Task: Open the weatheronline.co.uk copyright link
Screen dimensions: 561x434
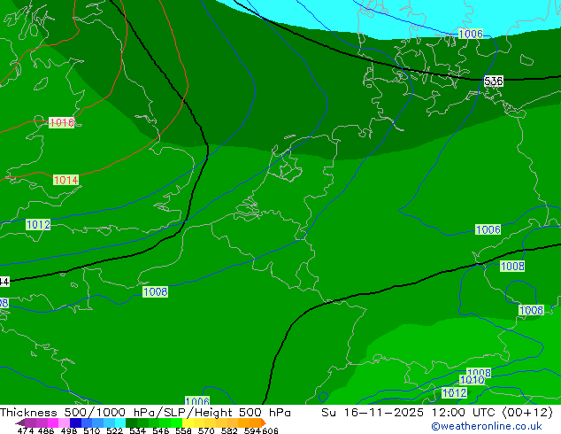Action: pos(487,426)
